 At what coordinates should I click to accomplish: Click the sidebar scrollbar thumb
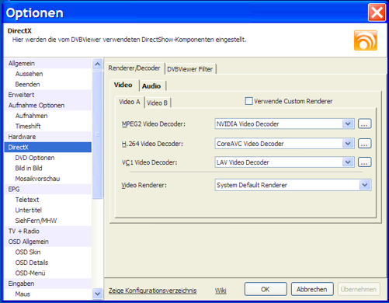[x=98, y=134]
